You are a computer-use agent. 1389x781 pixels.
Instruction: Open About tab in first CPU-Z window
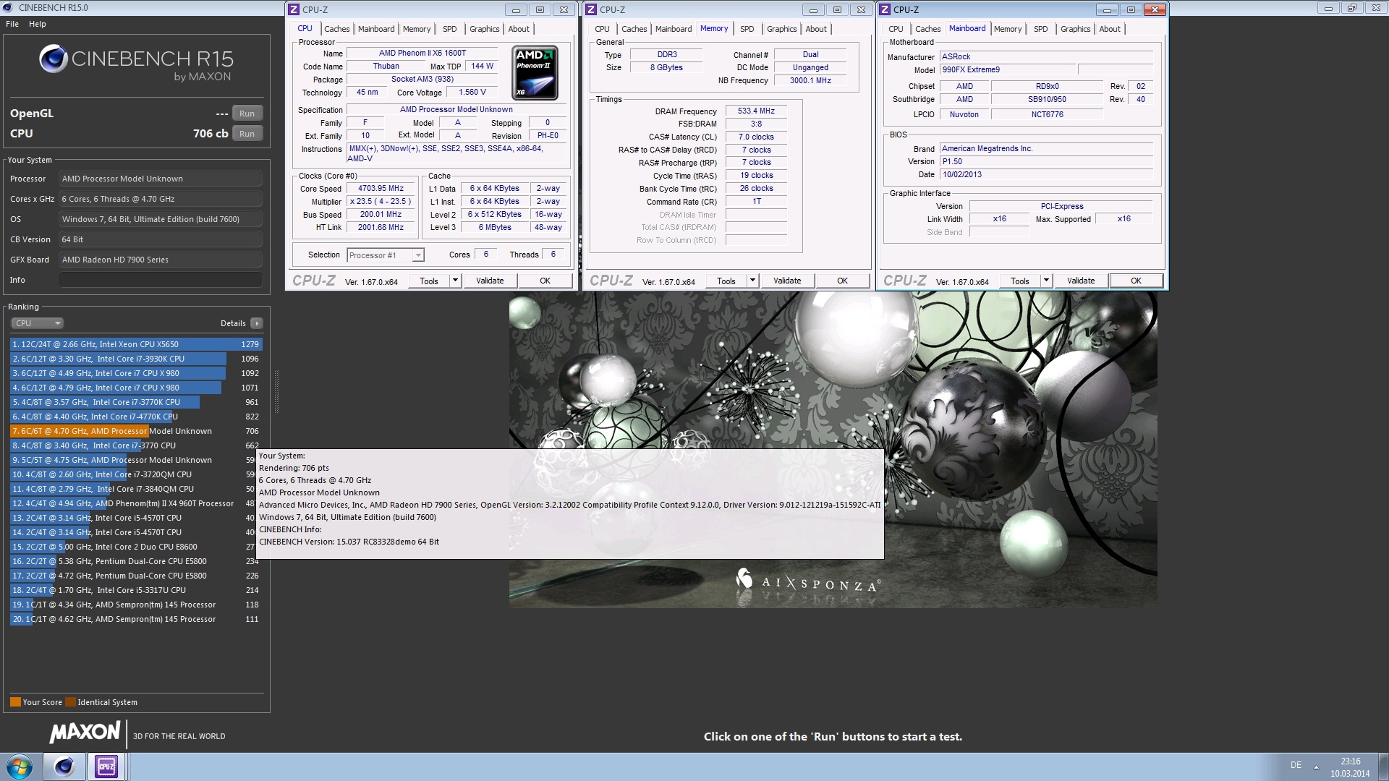(x=519, y=29)
